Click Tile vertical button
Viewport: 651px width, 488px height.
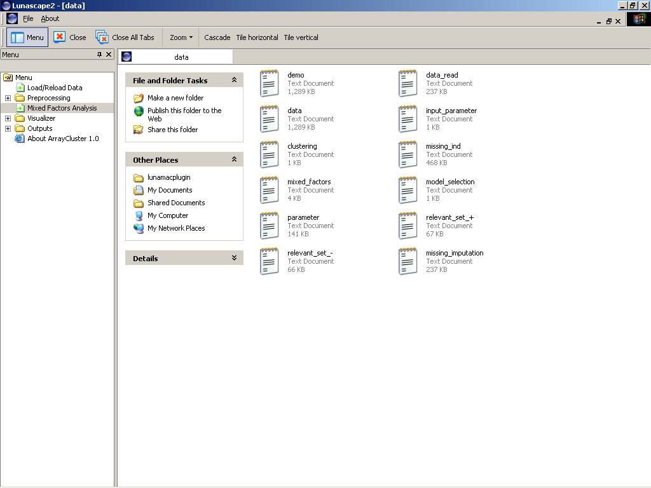click(x=301, y=37)
